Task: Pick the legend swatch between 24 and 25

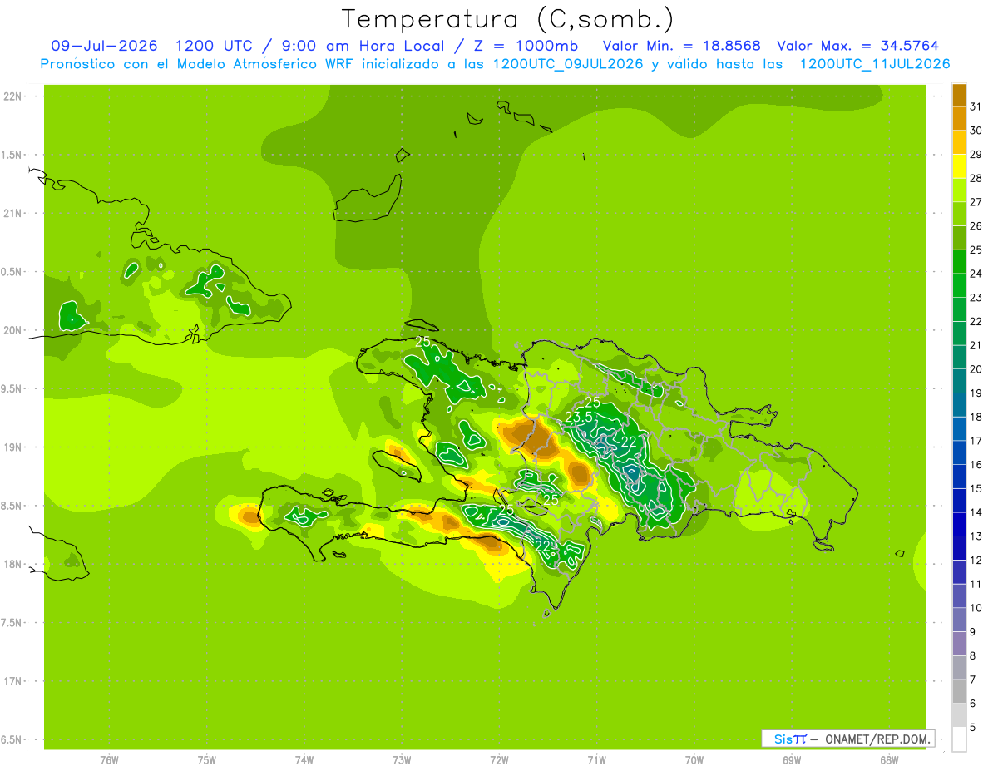Action: pos(959,261)
